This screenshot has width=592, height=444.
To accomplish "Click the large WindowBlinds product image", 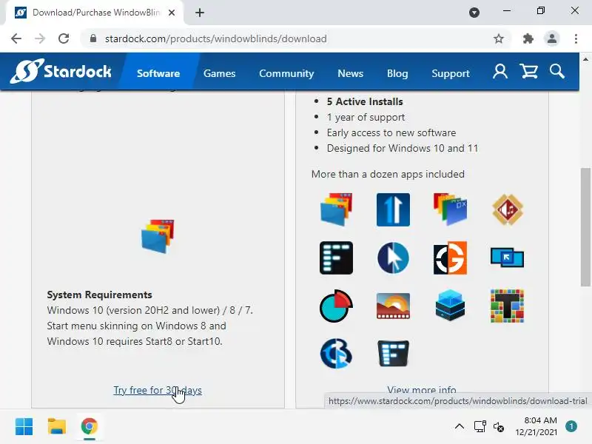I will tap(158, 236).
